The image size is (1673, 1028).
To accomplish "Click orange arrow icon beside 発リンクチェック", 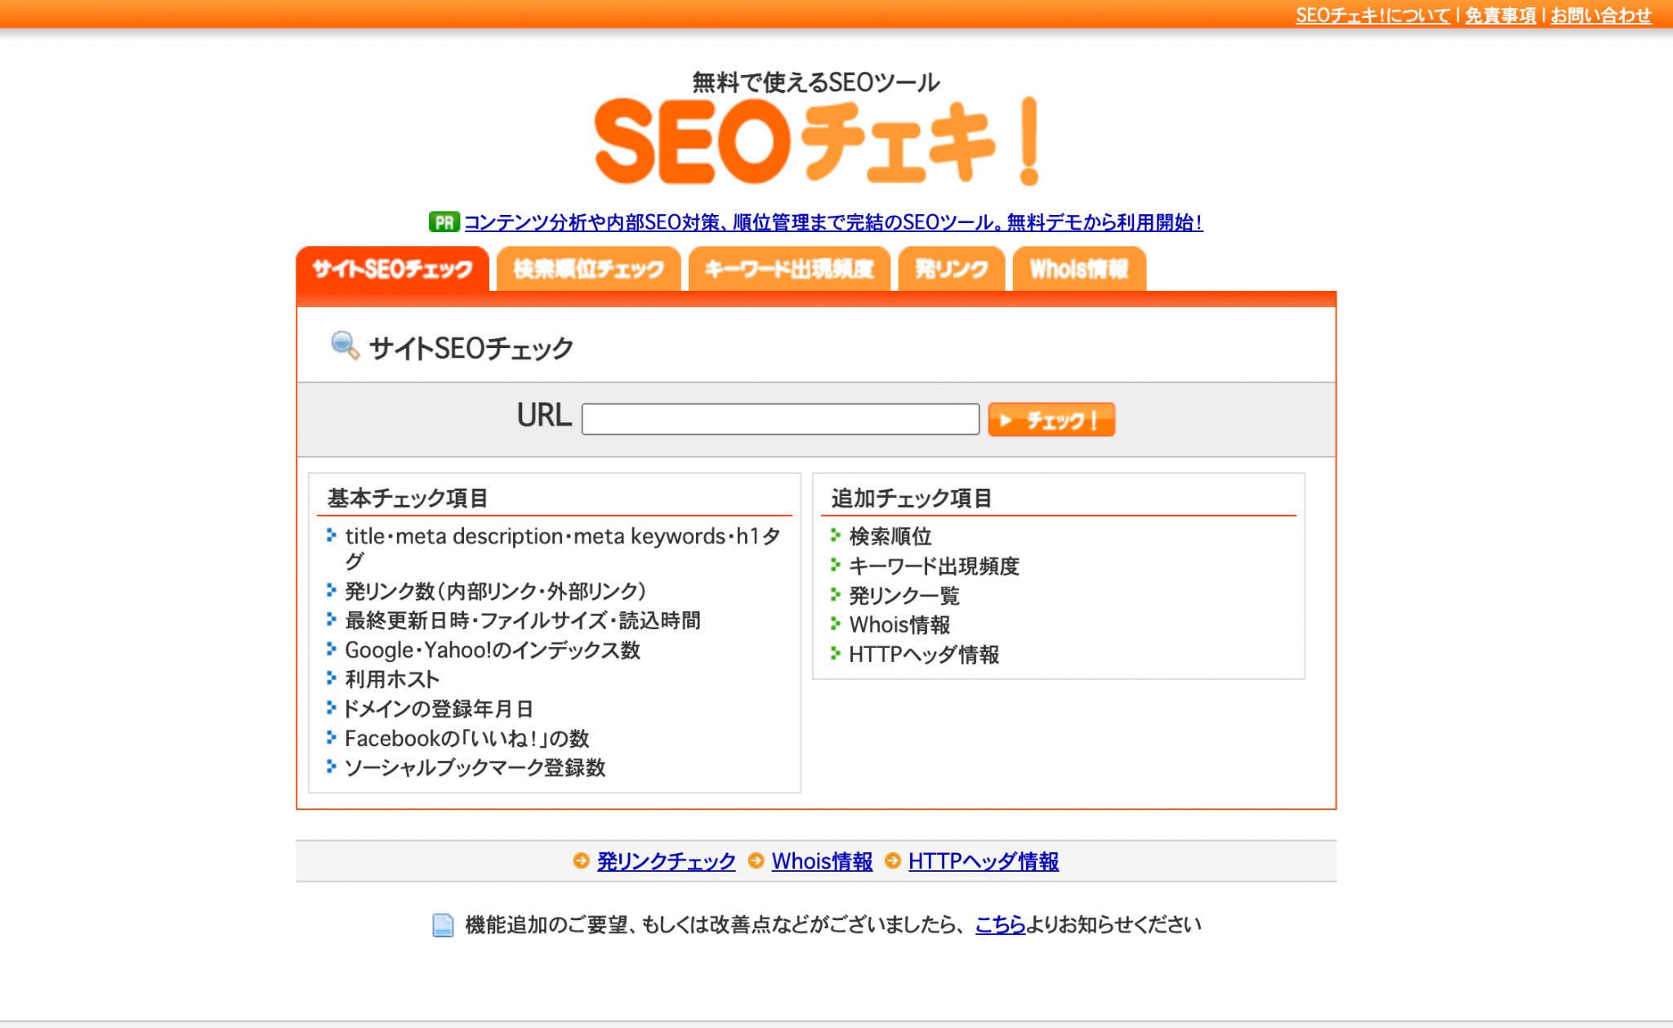I will point(581,860).
